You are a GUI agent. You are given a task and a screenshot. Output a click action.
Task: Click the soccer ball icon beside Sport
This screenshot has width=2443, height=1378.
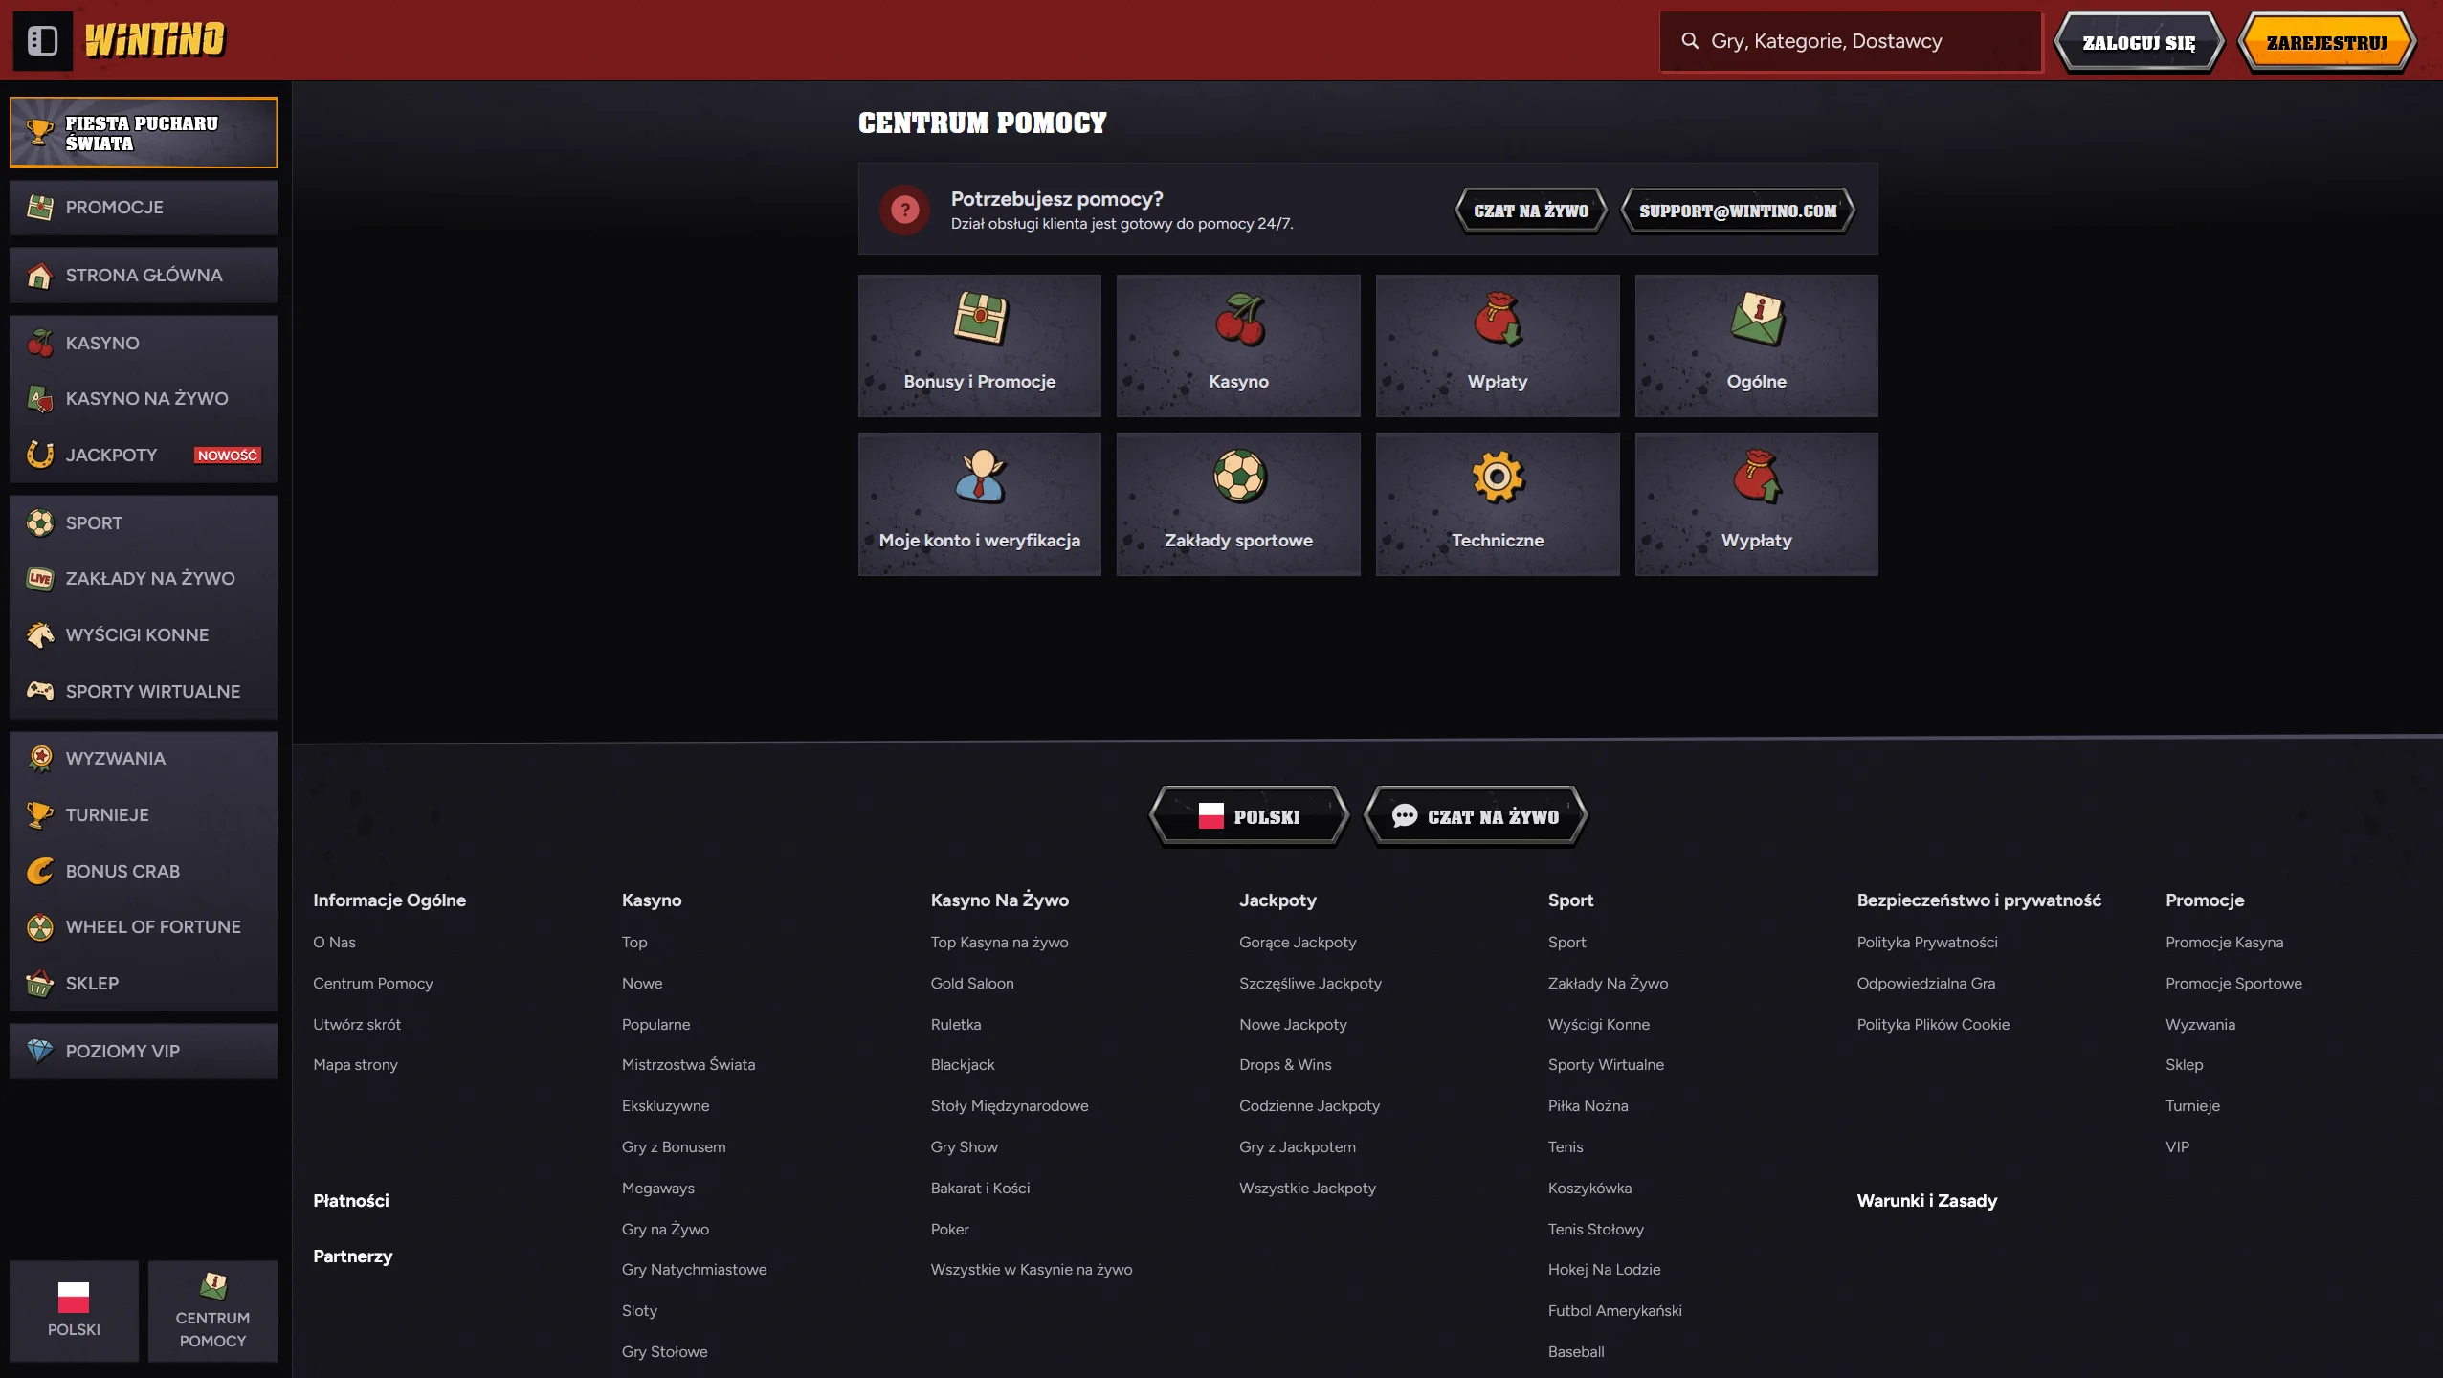point(39,522)
